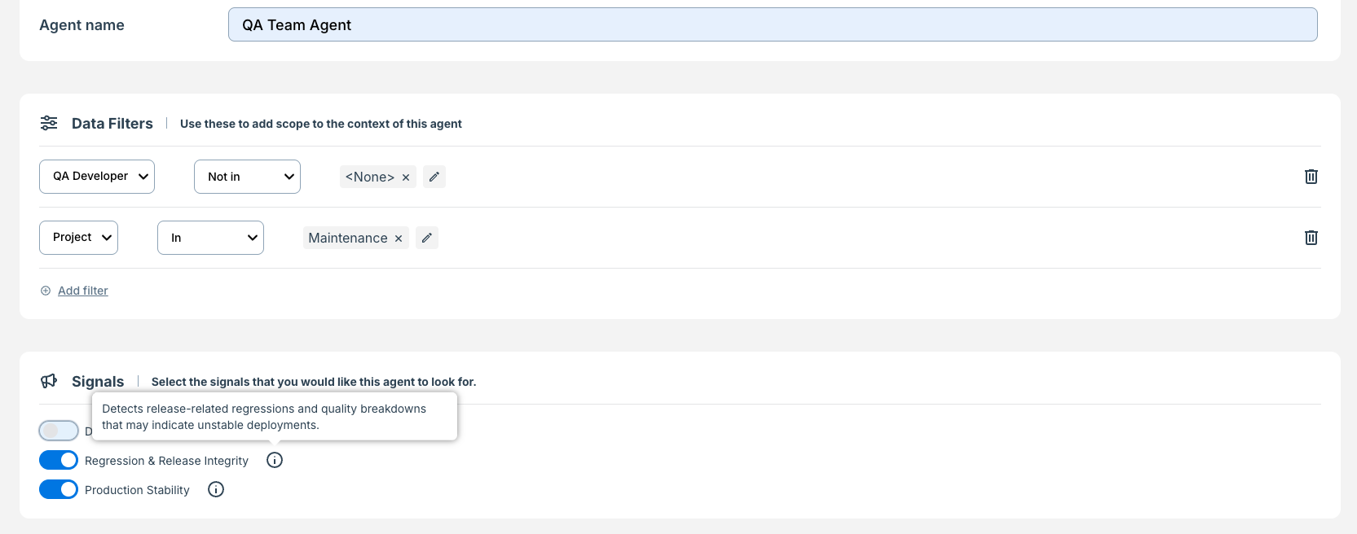Click the tooltip describing release-related regressions
Viewport: 1357px width, 534px height.
point(275,417)
